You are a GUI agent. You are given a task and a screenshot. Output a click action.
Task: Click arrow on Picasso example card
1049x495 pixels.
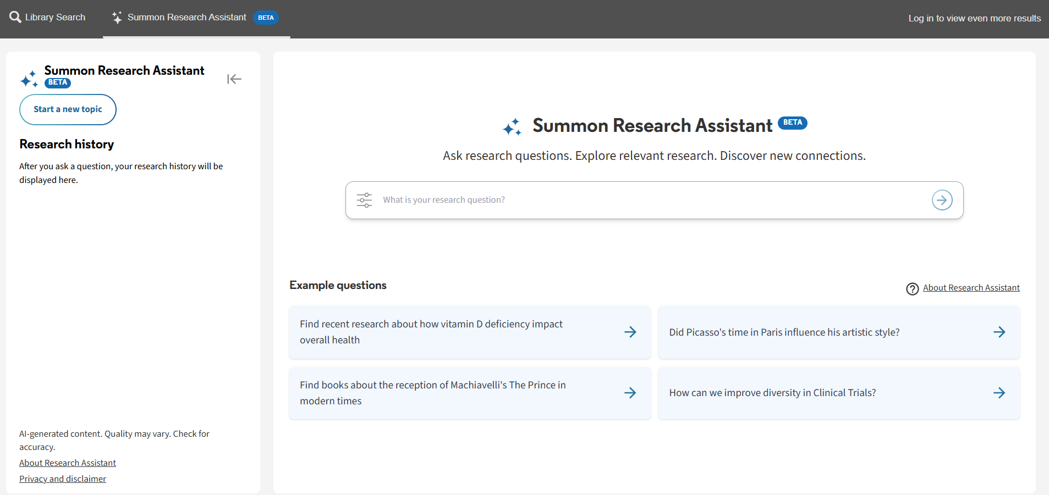[x=999, y=332]
